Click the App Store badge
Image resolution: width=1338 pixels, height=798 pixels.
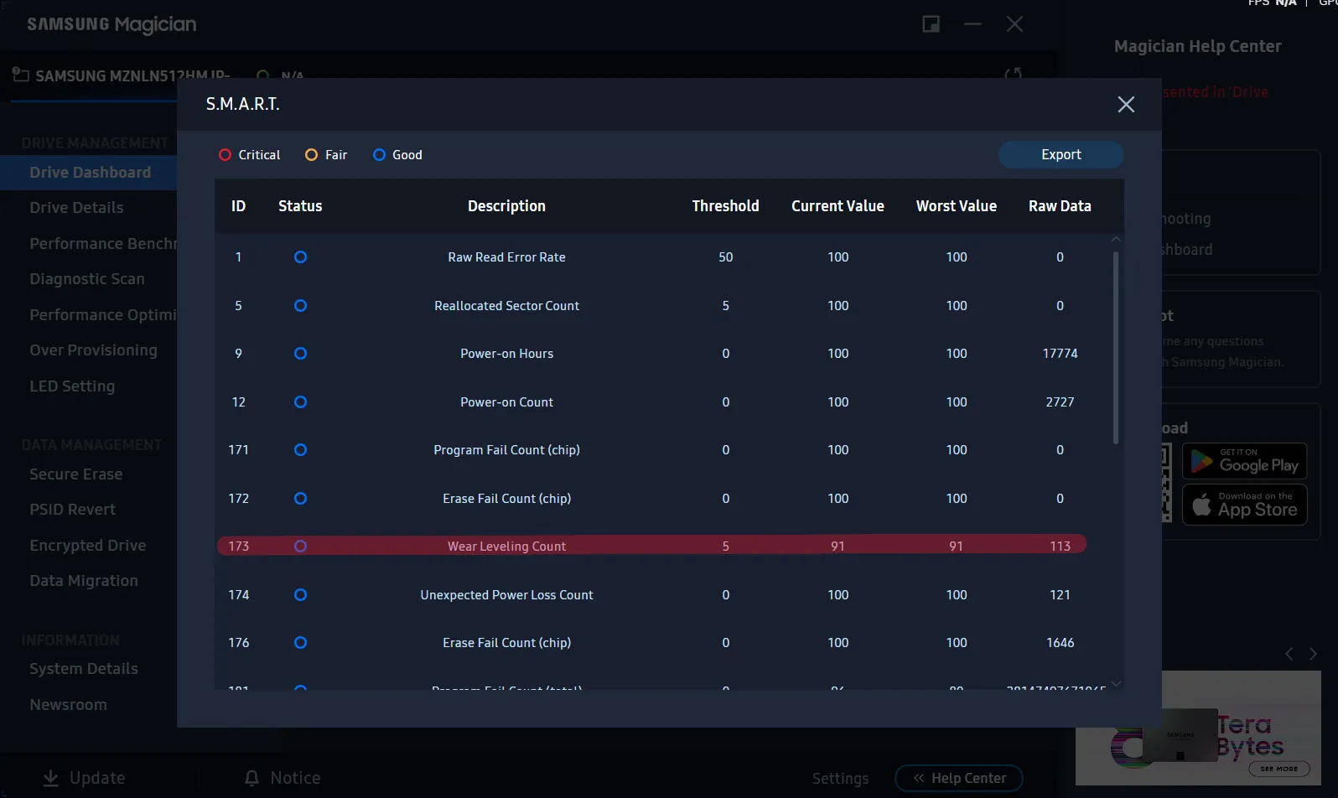click(1244, 505)
